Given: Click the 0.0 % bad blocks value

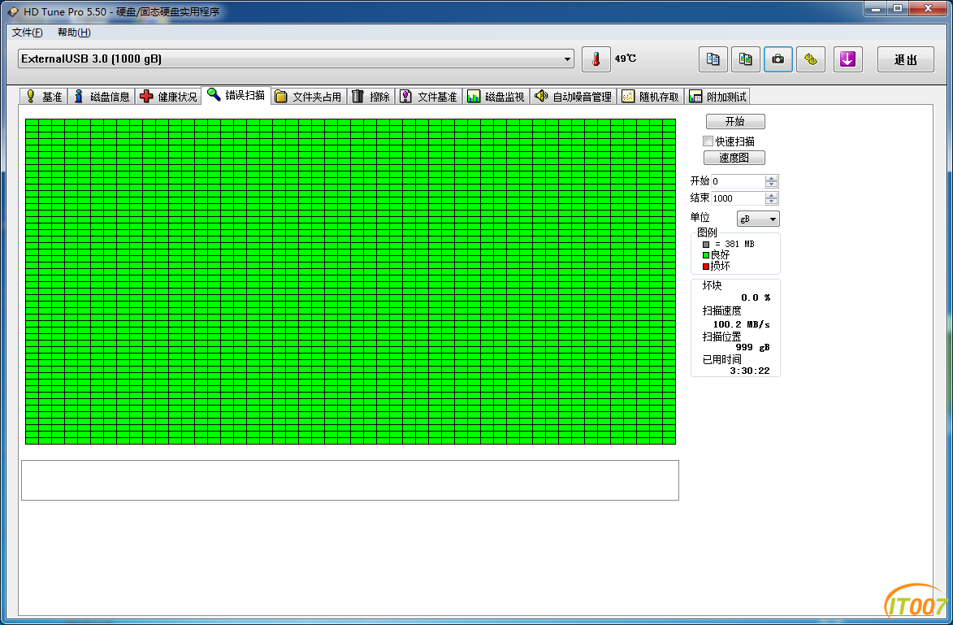Looking at the screenshot, I should pos(756,298).
